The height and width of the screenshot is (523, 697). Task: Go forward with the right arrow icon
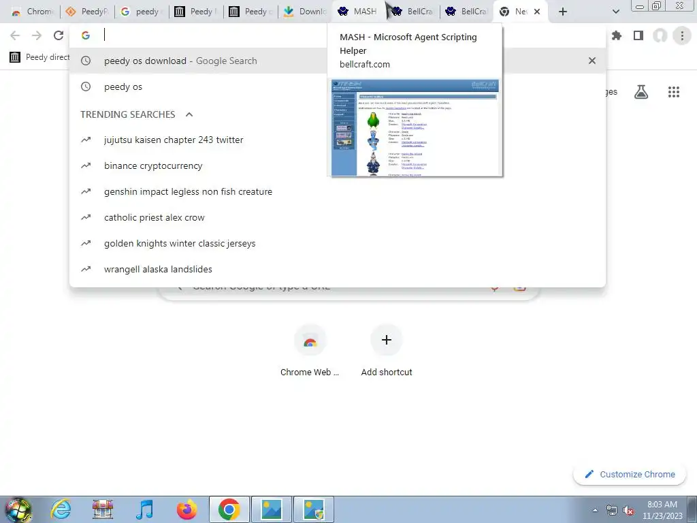(37, 35)
